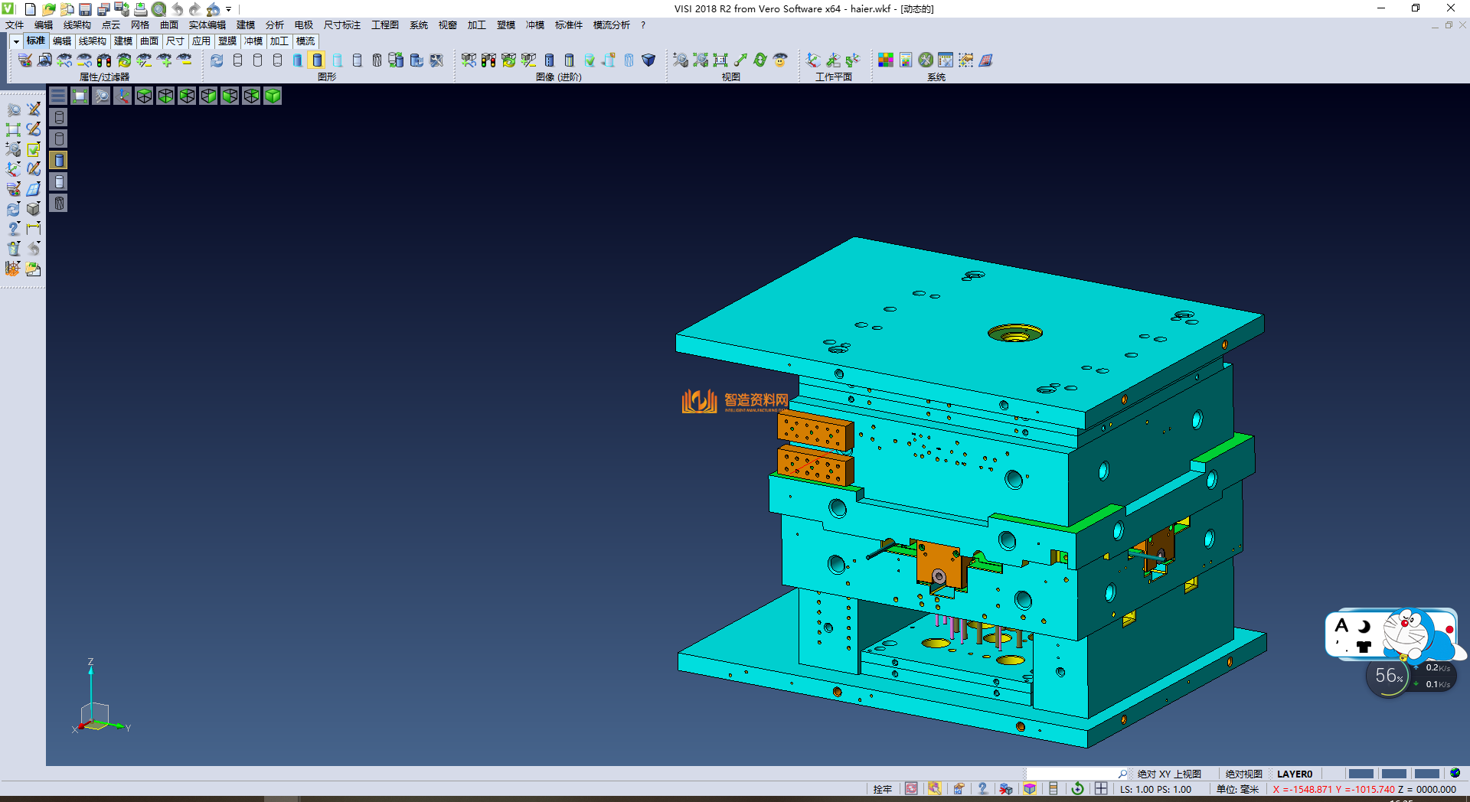Open the viewport list menu button
1470x802 pixels.
tap(58, 96)
